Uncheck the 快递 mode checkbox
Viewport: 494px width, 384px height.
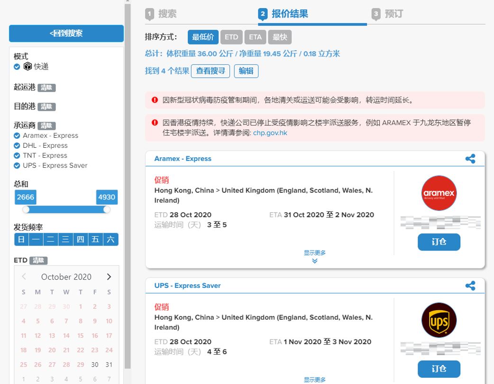(17, 67)
